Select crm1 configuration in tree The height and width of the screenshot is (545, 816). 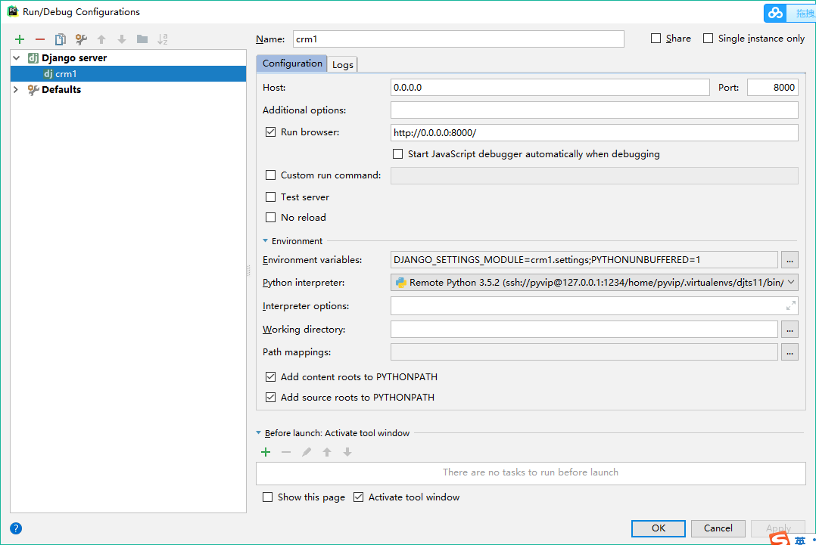pos(128,74)
